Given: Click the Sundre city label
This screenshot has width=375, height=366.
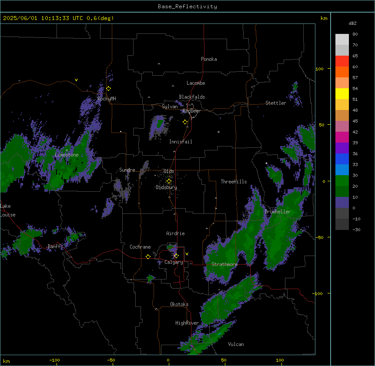Looking at the screenshot, I should point(127,170).
